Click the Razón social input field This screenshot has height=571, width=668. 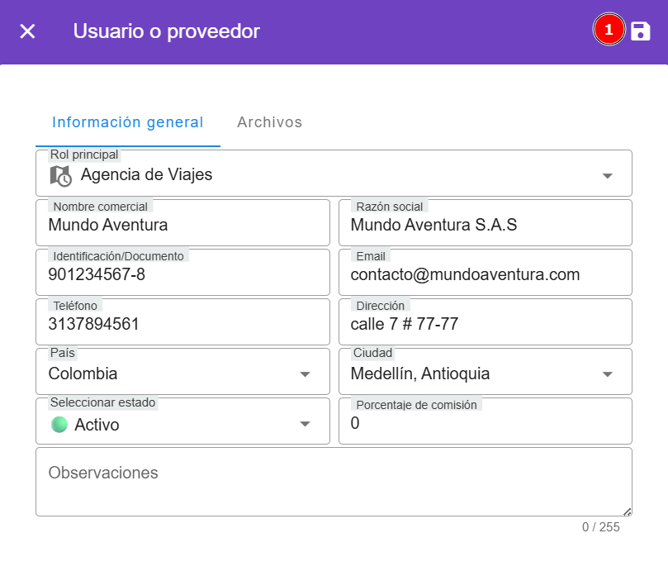(x=485, y=225)
